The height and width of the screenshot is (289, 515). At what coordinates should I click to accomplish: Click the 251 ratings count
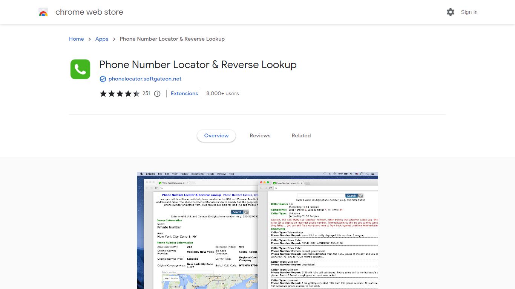tap(147, 94)
